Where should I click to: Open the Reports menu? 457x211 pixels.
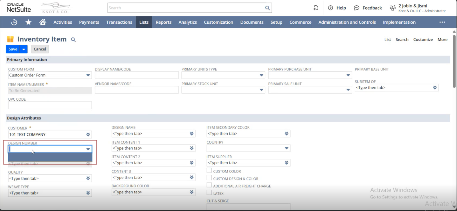pyautogui.click(x=163, y=22)
